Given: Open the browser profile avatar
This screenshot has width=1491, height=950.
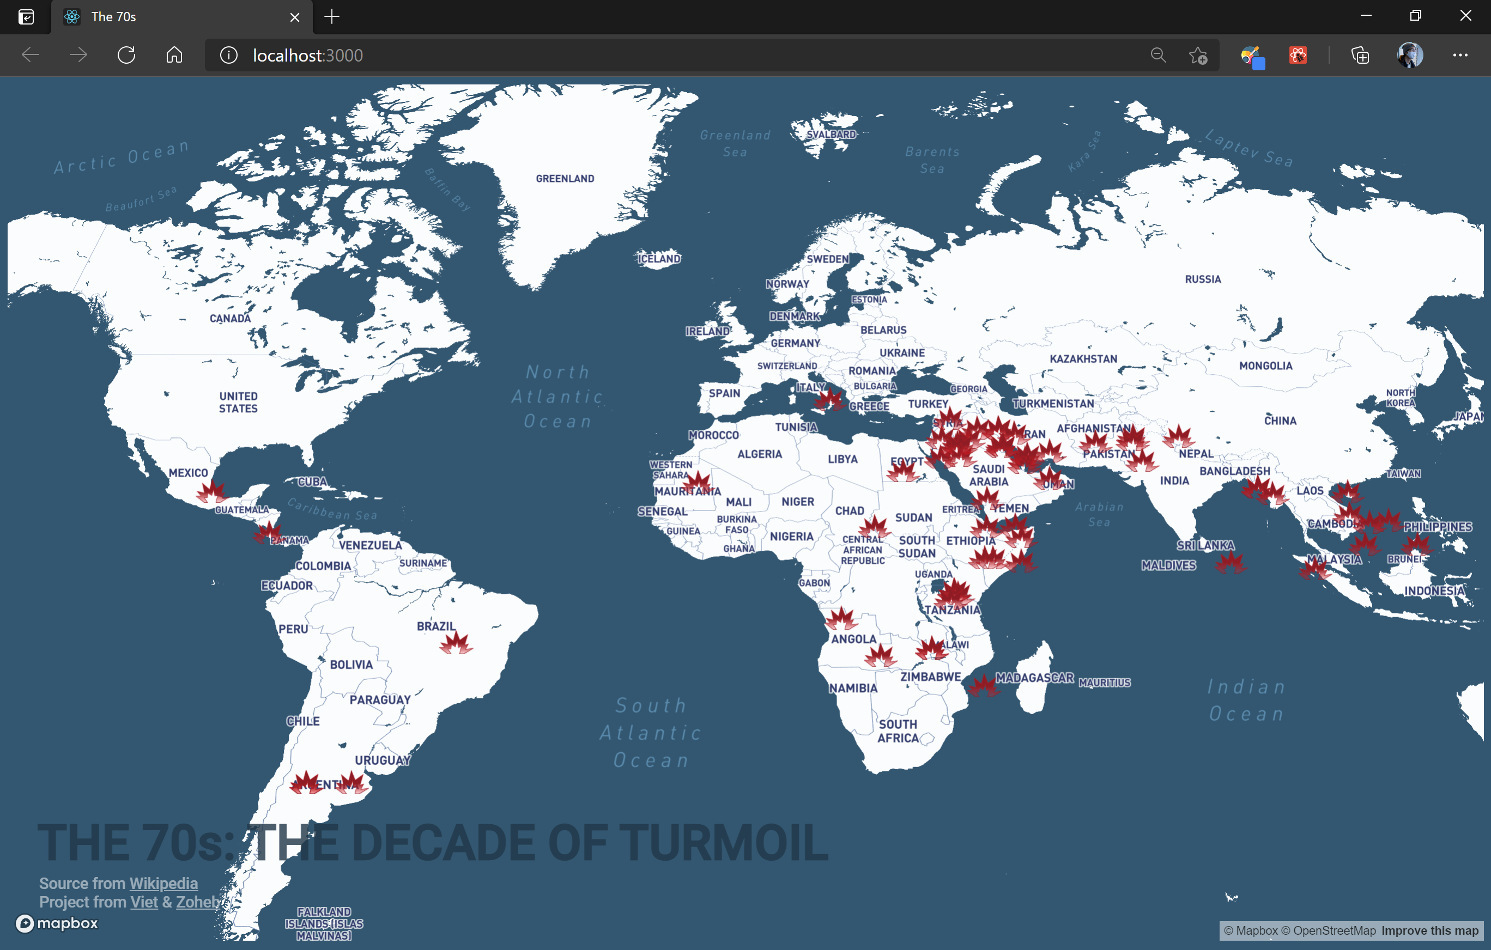Looking at the screenshot, I should coord(1410,55).
